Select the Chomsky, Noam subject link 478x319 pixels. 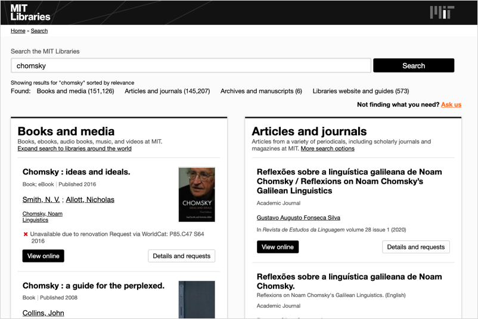coord(42,214)
